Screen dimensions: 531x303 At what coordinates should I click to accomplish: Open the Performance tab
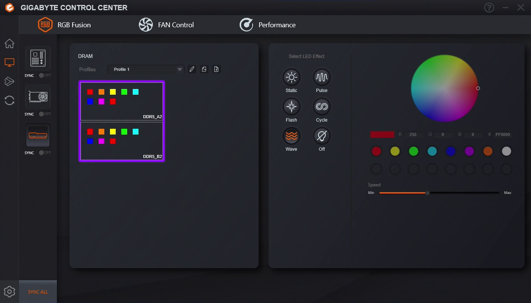click(x=267, y=25)
